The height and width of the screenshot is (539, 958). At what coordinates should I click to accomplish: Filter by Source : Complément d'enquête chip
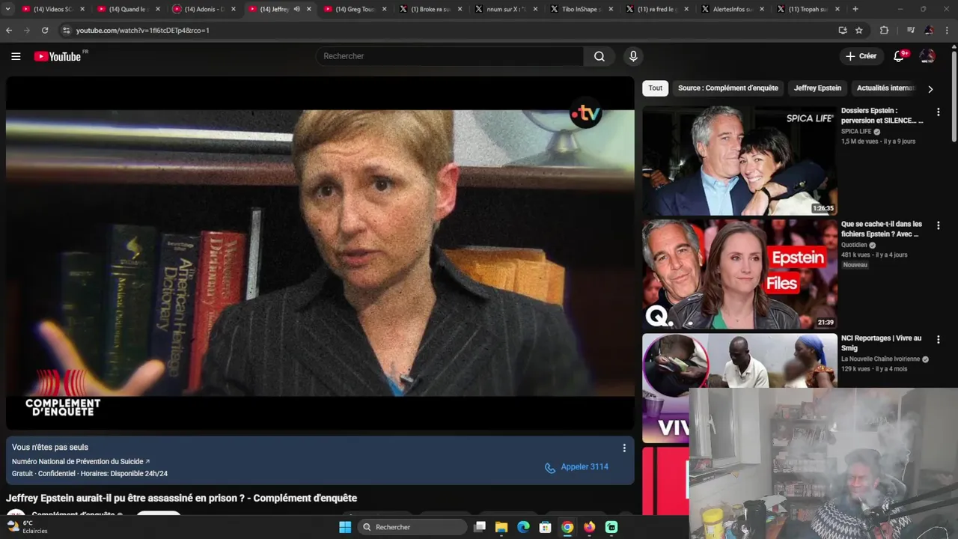point(728,88)
